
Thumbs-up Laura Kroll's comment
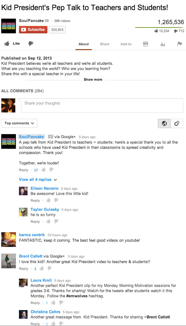(53, 303)
